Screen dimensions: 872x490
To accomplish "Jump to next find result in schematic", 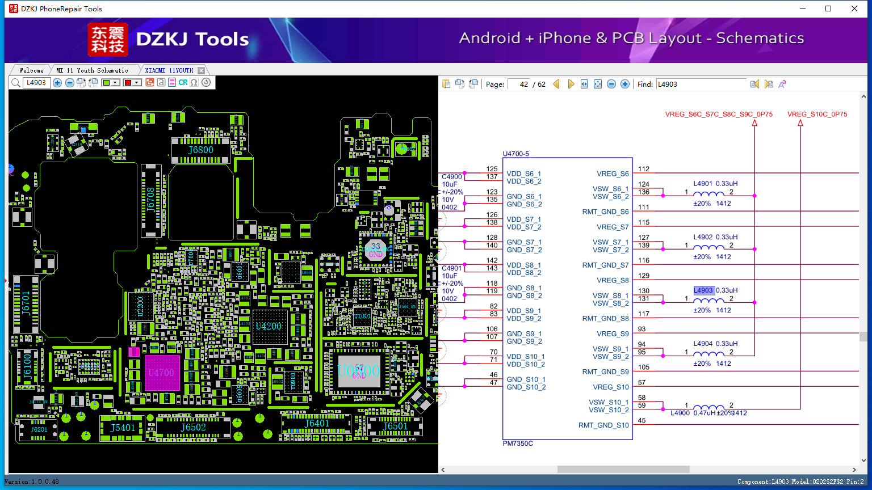I will pos(769,84).
